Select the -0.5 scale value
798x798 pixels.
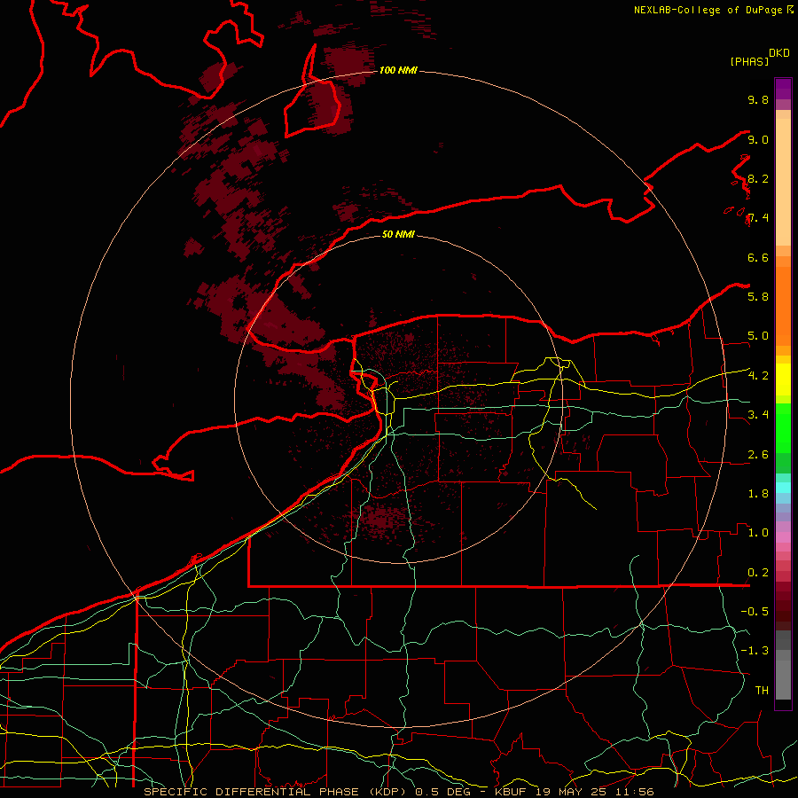coord(755,611)
